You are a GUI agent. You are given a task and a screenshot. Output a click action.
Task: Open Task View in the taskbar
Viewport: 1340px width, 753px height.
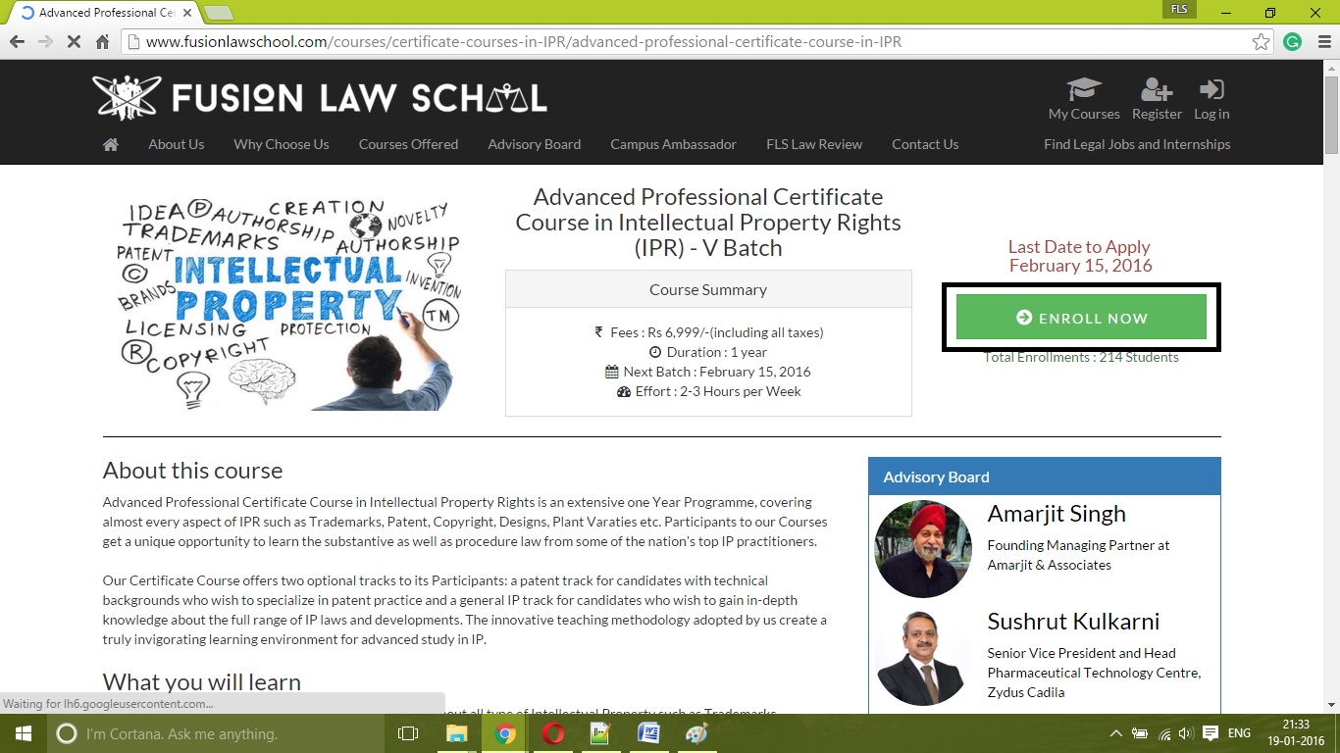pos(407,733)
